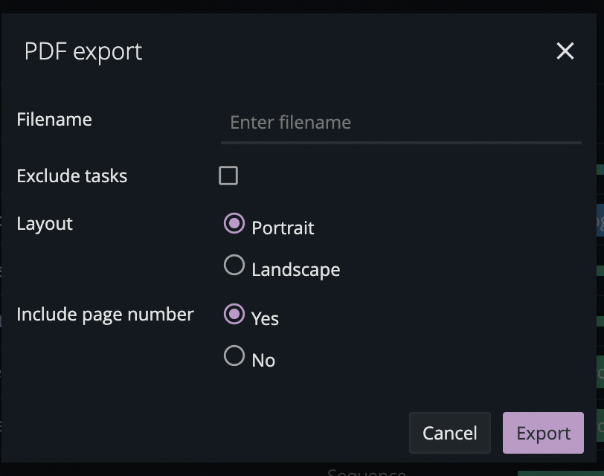
Task: Click the Filename label
Action: (x=54, y=119)
